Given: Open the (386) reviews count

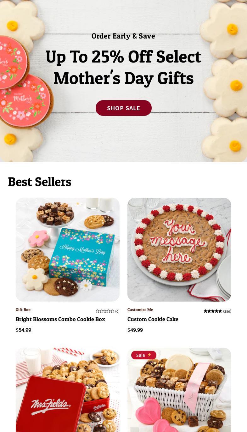Looking at the screenshot, I should tap(227, 311).
